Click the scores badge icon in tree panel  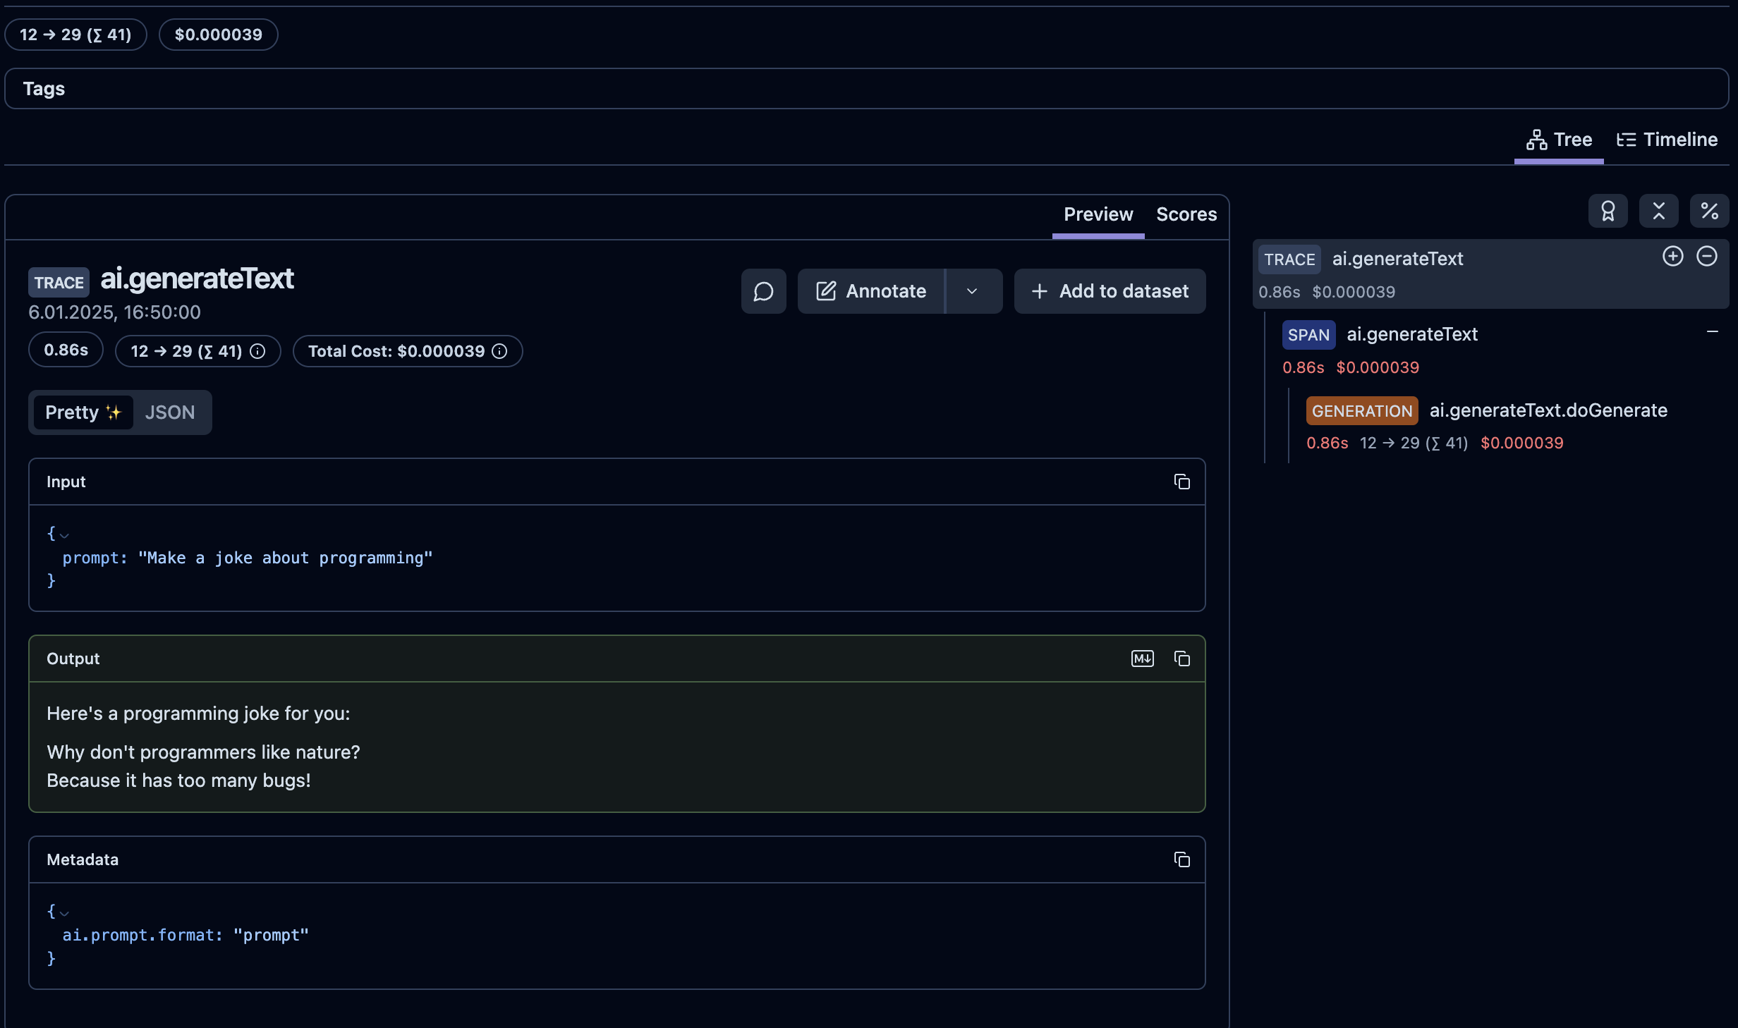1608,211
